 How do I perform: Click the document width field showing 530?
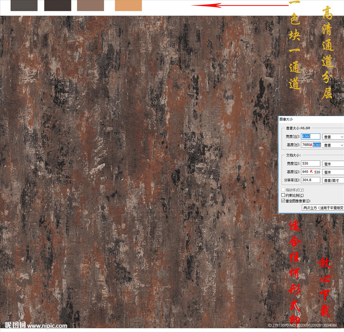tap(310, 163)
